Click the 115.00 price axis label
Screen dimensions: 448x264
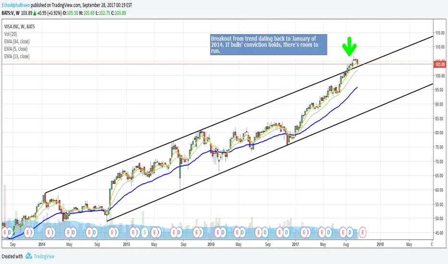(440, 33)
